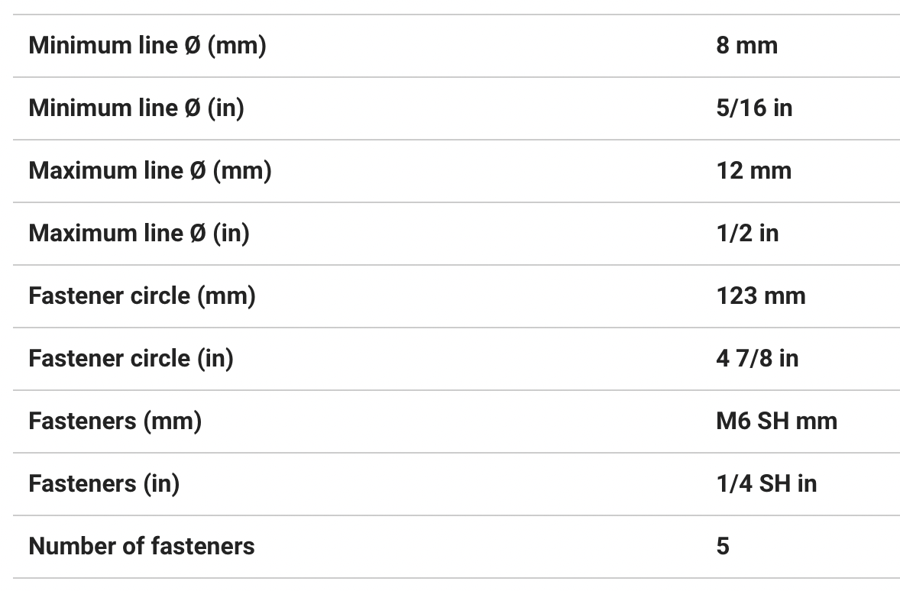Click the "Minimum line Ø (mm)" label

147,46
